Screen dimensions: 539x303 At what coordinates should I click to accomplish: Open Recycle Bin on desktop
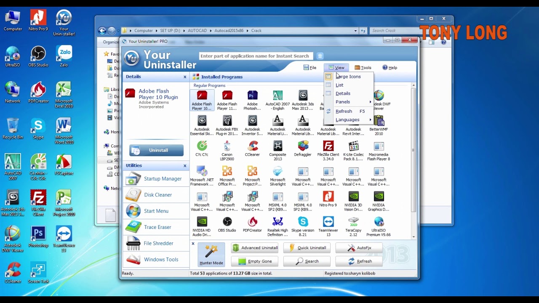pyautogui.click(x=13, y=129)
